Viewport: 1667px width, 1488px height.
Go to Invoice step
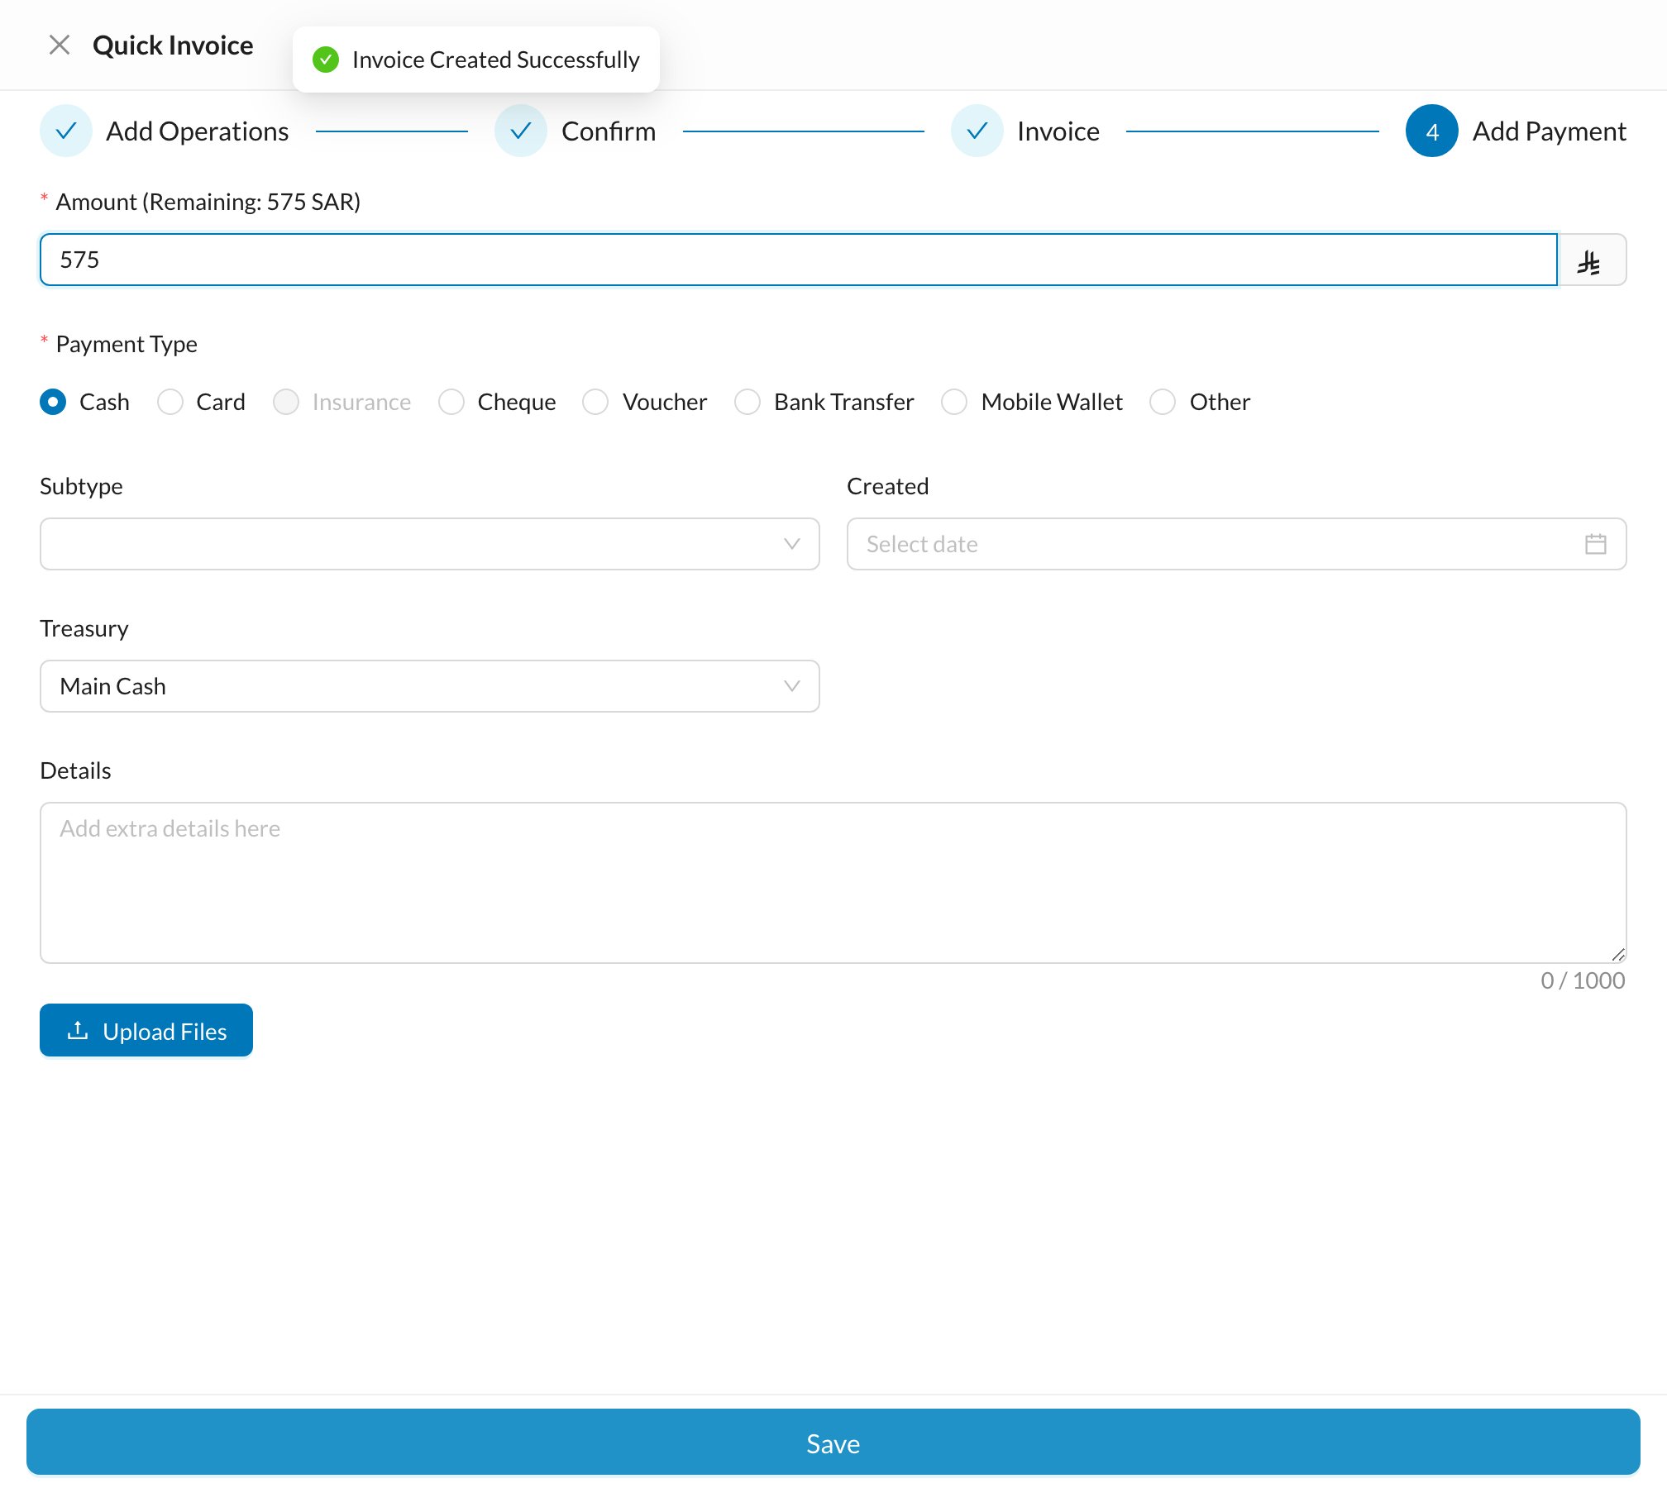click(1058, 131)
